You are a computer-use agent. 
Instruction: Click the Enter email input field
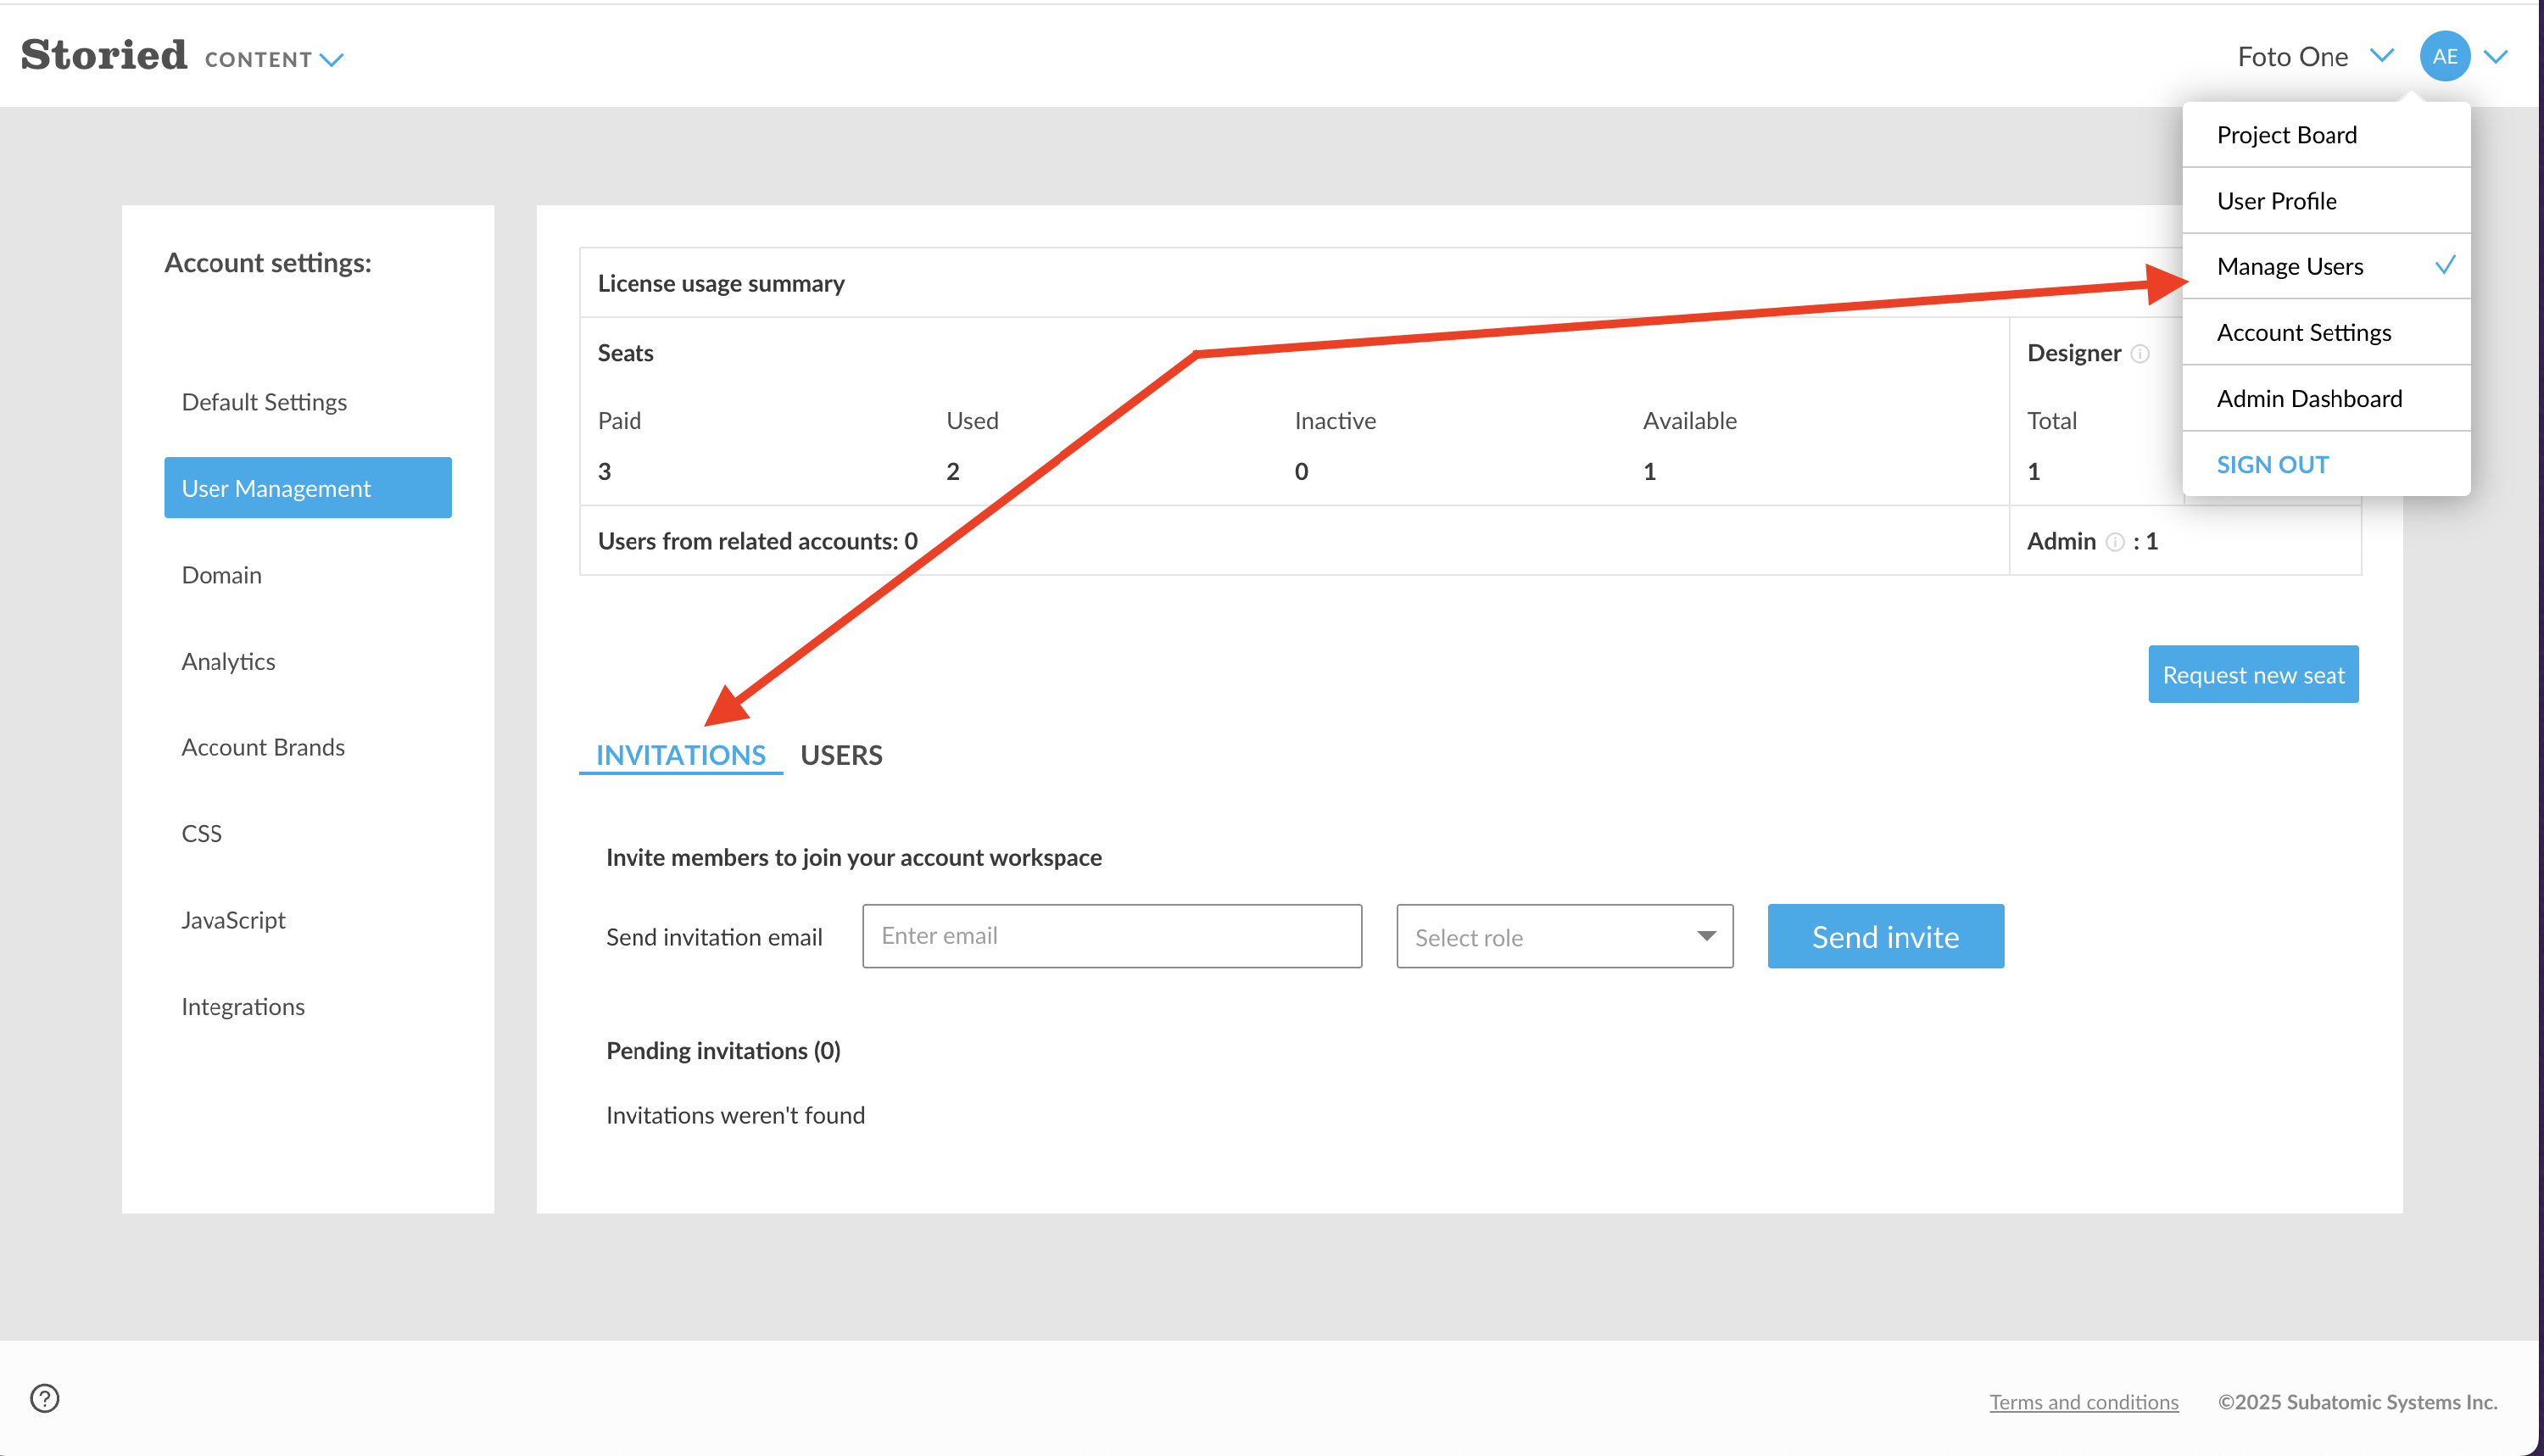coord(1111,936)
